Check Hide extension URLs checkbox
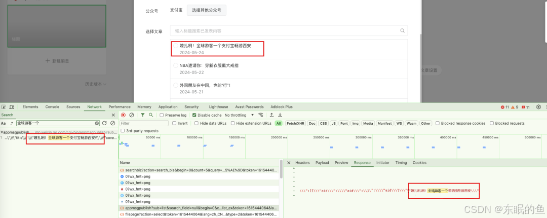547x218 pixels. coord(232,123)
